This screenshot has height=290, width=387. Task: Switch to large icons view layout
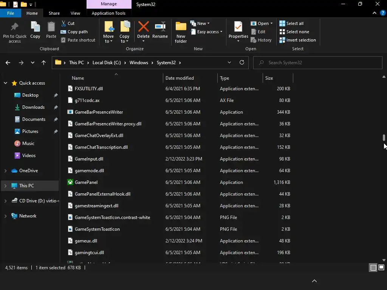click(381, 268)
